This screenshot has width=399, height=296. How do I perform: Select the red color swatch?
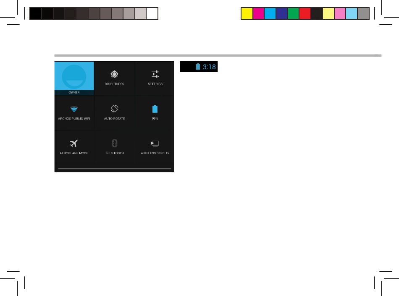(305, 13)
